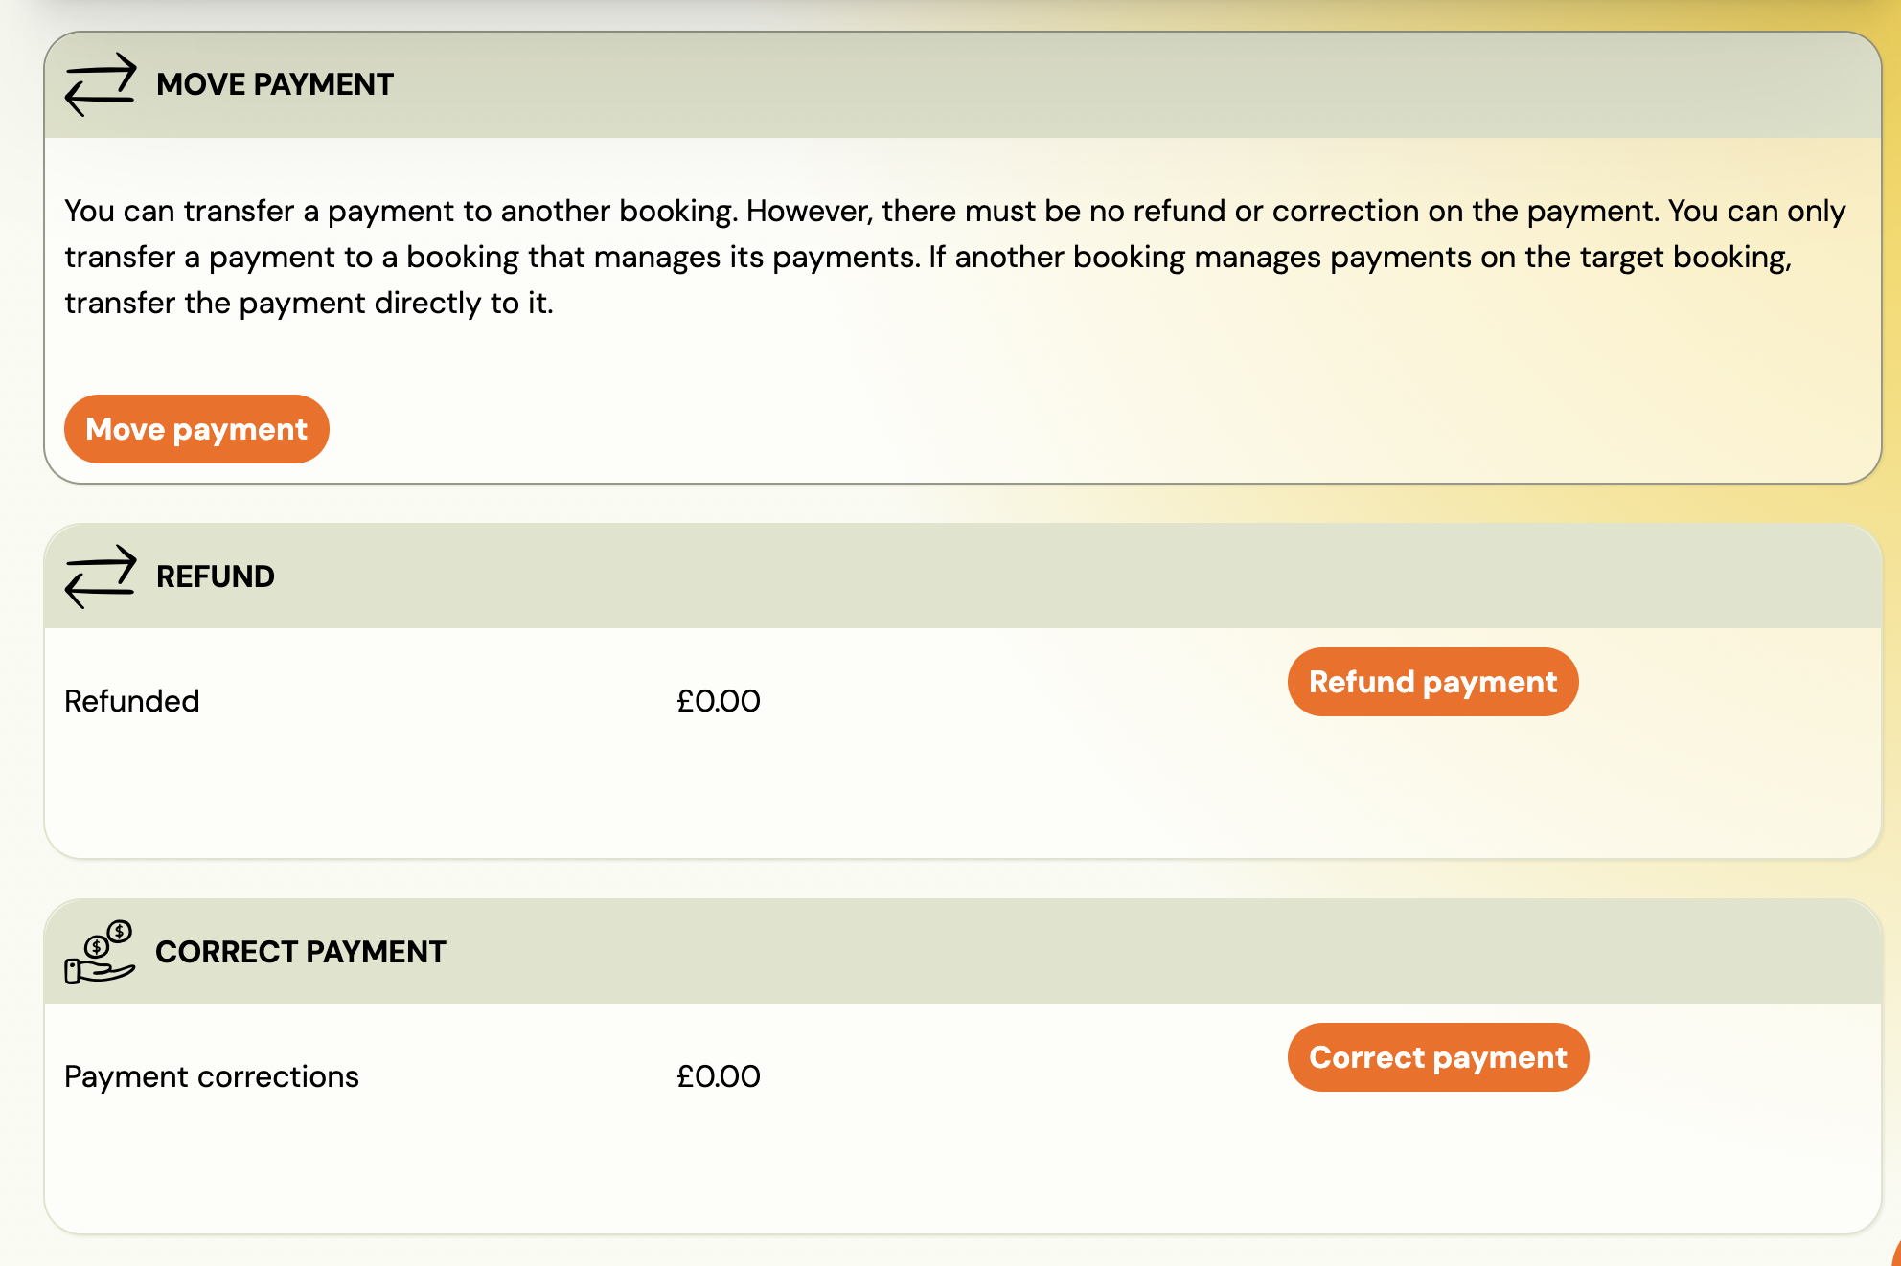The height and width of the screenshot is (1266, 1901).
Task: Click the partial orange button at bottom-right corner
Action: [1895, 1256]
